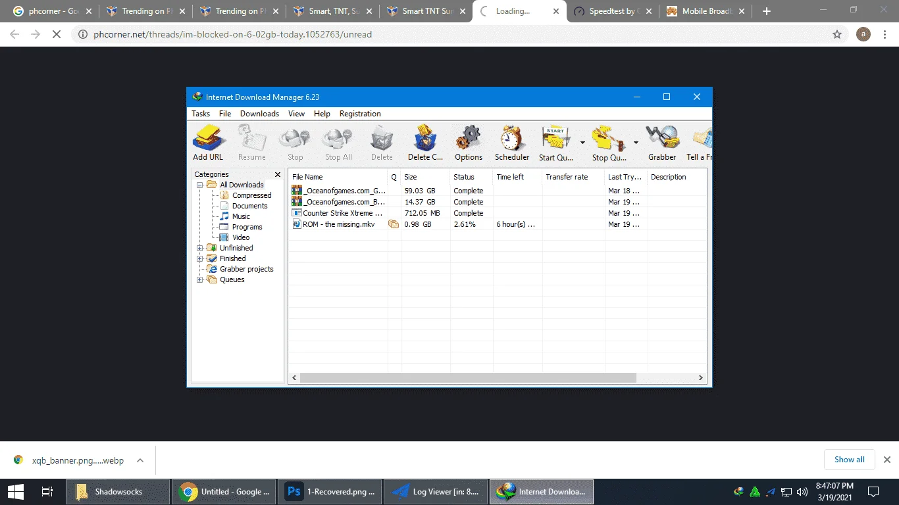Click the Add URL toolbar icon
This screenshot has height=505, width=899.
tap(208, 143)
